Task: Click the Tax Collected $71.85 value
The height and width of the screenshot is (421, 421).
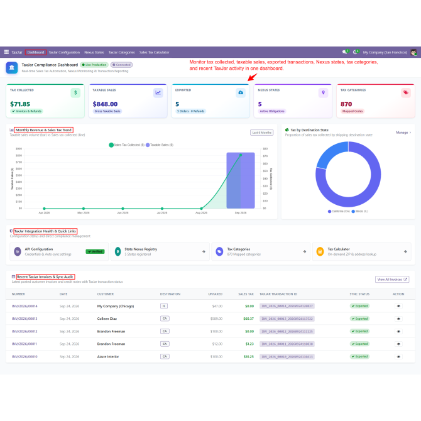Action: pyautogui.click(x=20, y=104)
